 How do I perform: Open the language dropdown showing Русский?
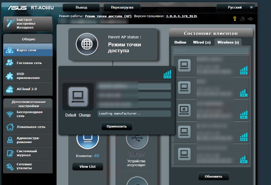tap(235, 7)
